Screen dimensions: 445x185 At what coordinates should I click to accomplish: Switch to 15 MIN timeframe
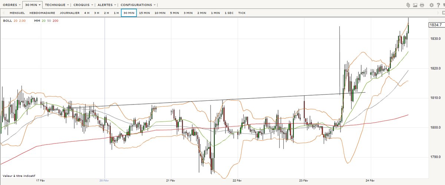tap(144, 13)
